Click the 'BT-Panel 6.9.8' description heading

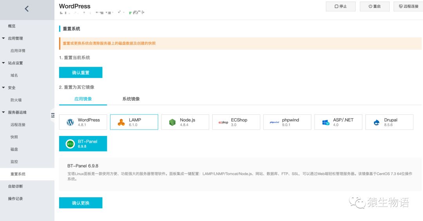83,166
